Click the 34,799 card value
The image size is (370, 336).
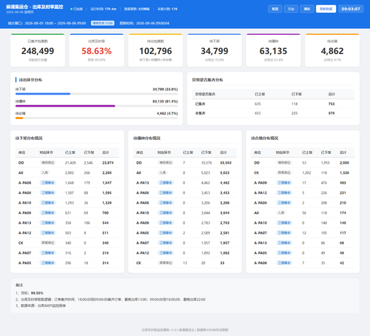click(x=215, y=51)
